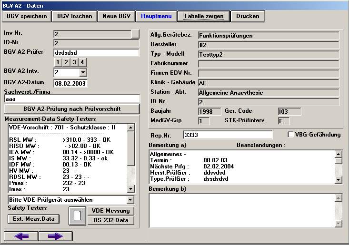This screenshot has width=349, height=245.
Task: Expand the VDE-Prüfgerät auswählen combo box
Action: click(x=130, y=200)
